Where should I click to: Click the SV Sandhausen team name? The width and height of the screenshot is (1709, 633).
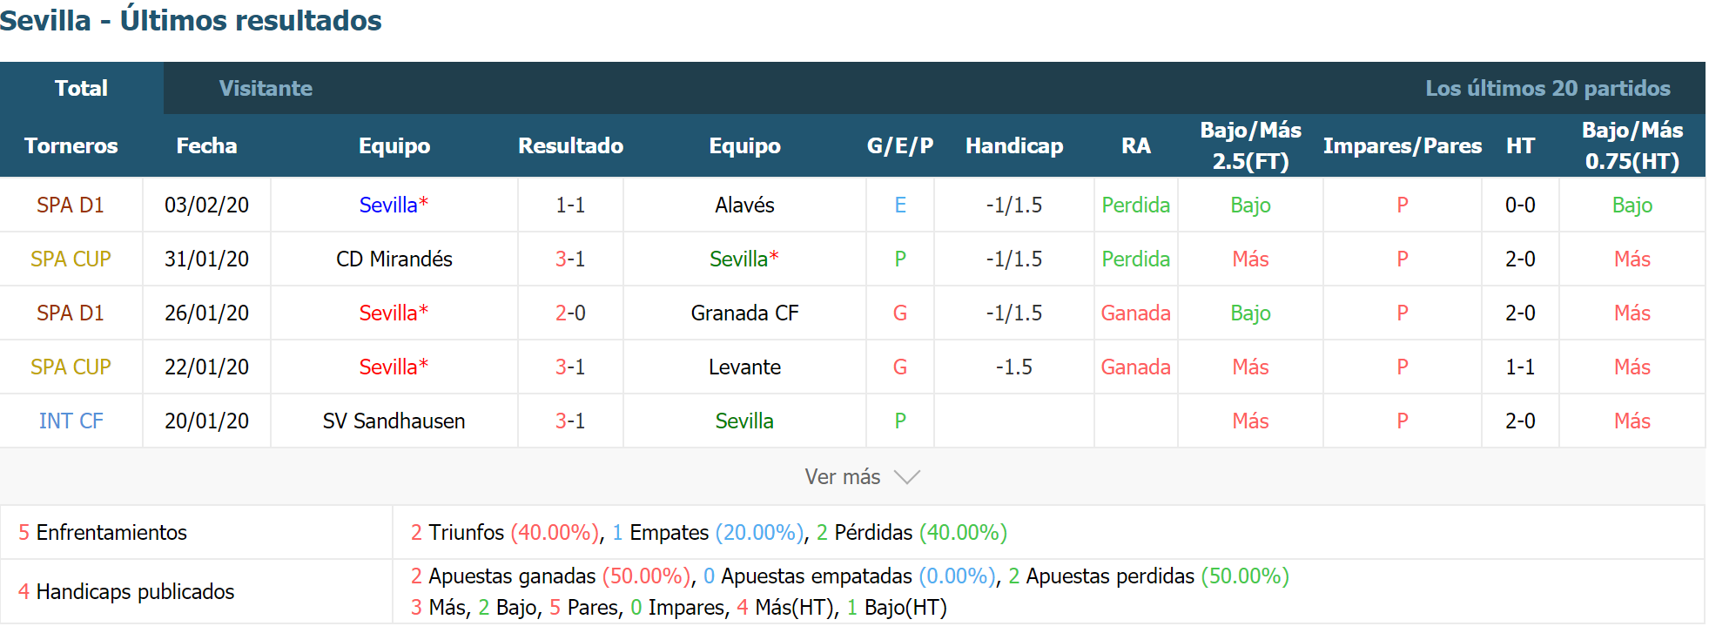click(x=394, y=421)
